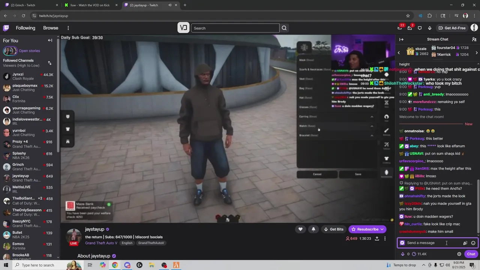Reload the page in Chrome

(x=23, y=16)
